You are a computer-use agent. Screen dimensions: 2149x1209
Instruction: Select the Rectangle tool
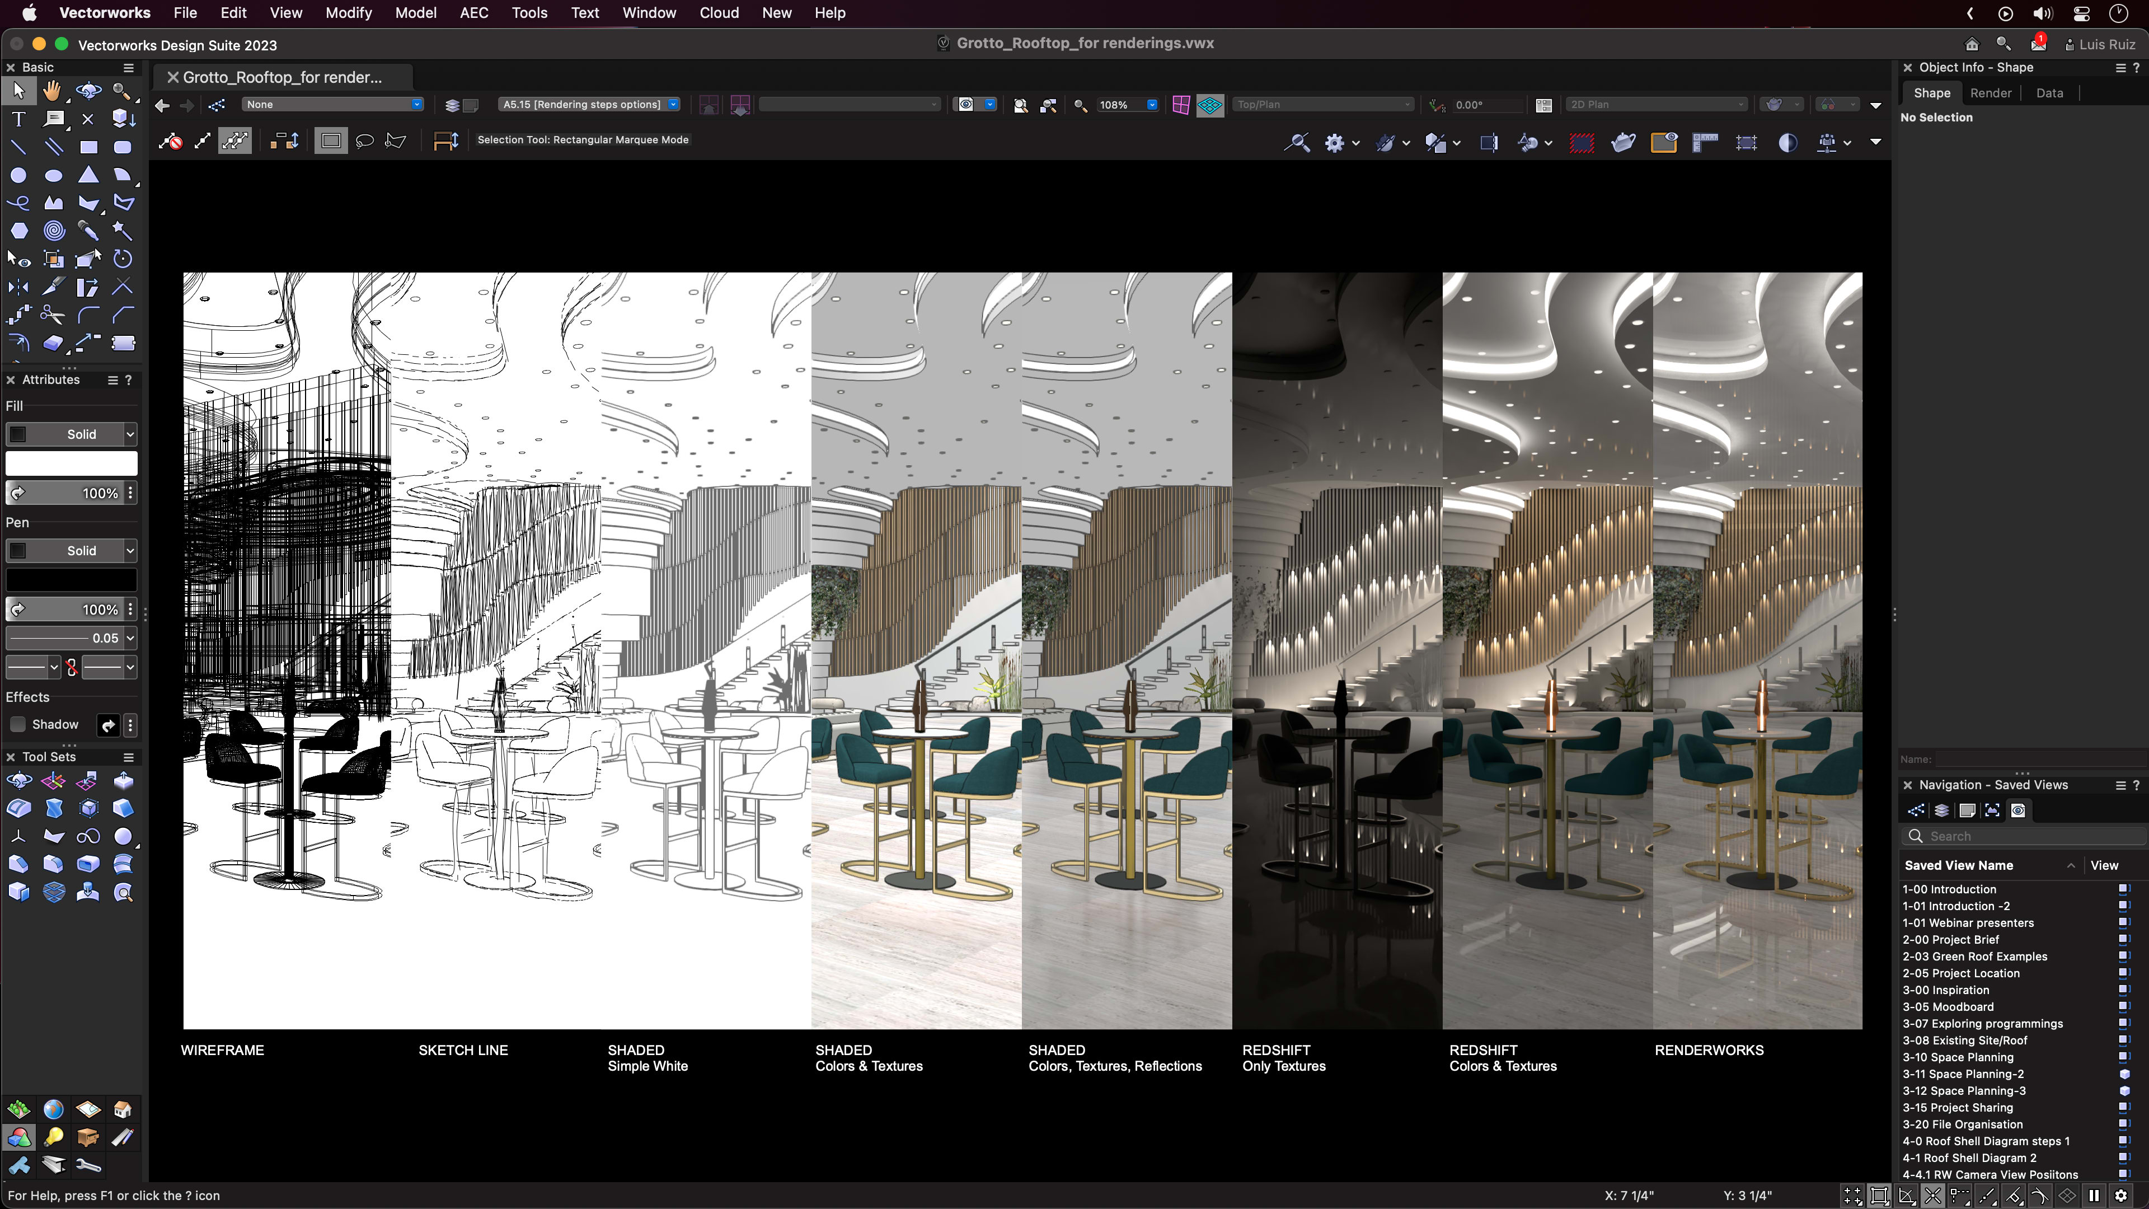click(88, 146)
